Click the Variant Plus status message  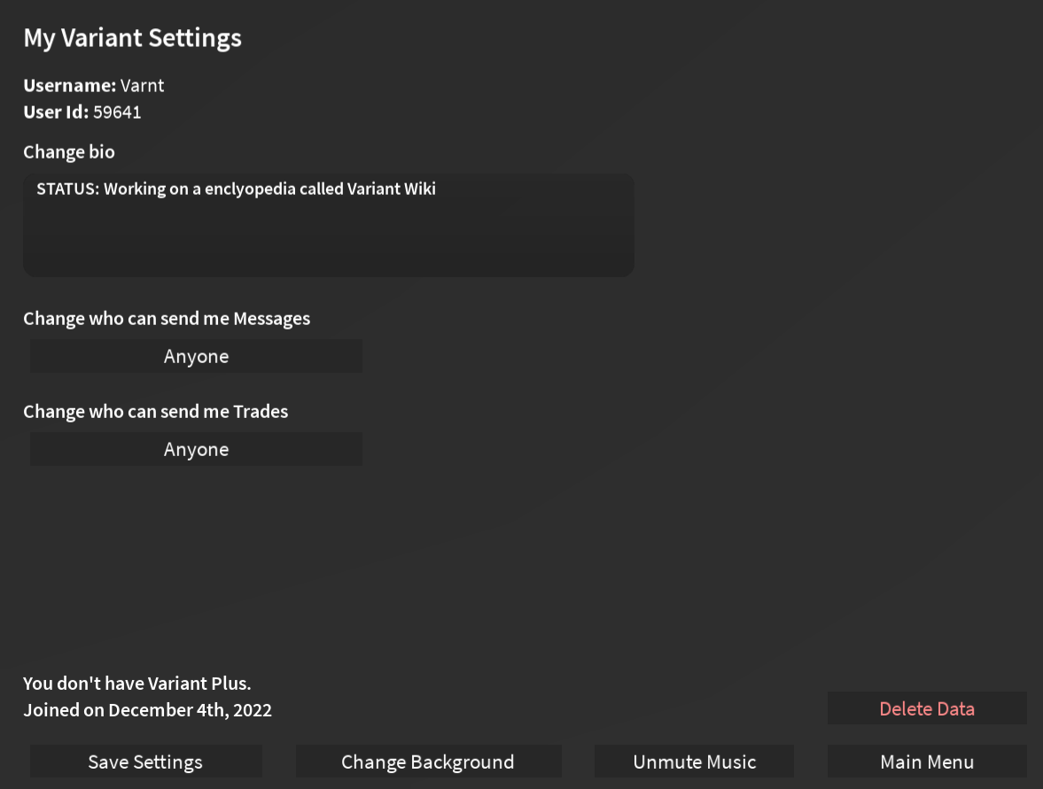click(136, 683)
